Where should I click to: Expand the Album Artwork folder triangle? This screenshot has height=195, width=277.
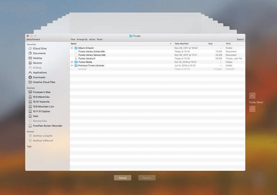pyautogui.click(x=72, y=48)
